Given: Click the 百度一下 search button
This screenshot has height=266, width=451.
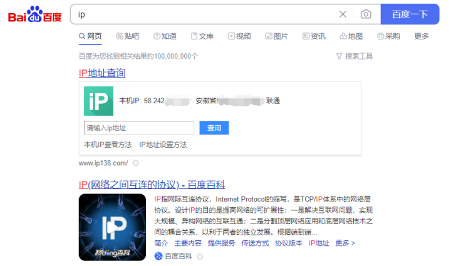Looking at the screenshot, I should 410,14.
